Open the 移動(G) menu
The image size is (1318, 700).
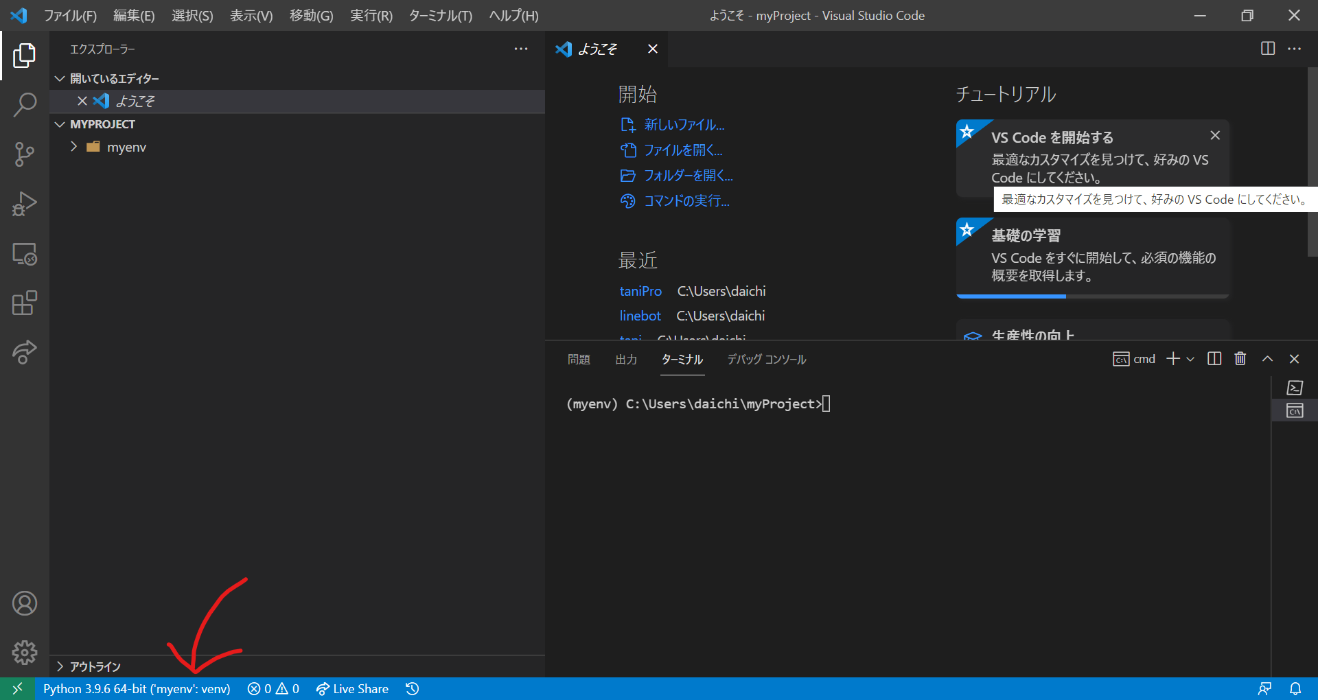point(311,15)
